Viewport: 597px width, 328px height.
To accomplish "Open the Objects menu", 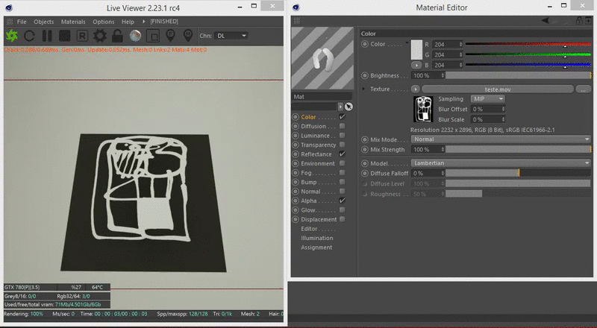I will [43, 22].
